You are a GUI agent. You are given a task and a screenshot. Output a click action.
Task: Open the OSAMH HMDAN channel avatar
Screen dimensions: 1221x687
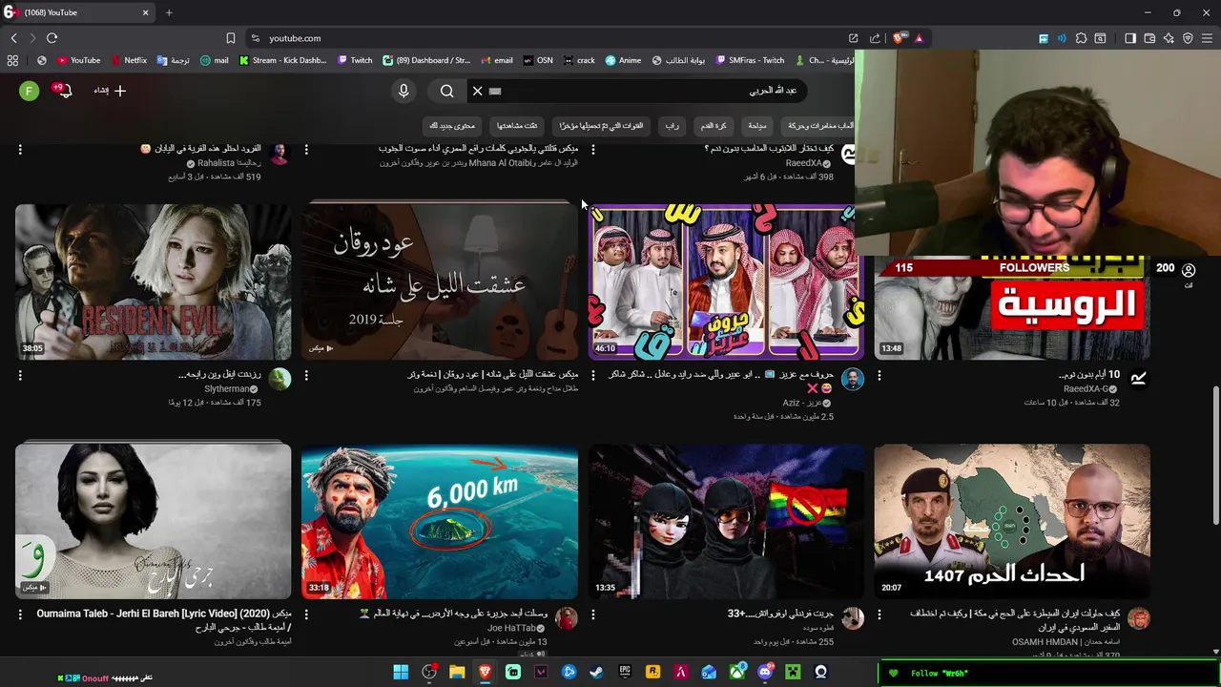point(1139,618)
